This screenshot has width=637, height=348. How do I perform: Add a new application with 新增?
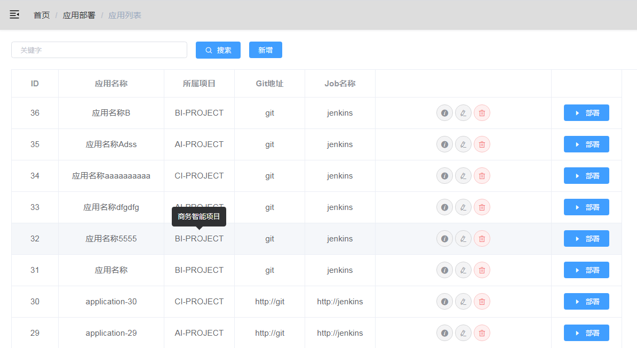pos(265,50)
